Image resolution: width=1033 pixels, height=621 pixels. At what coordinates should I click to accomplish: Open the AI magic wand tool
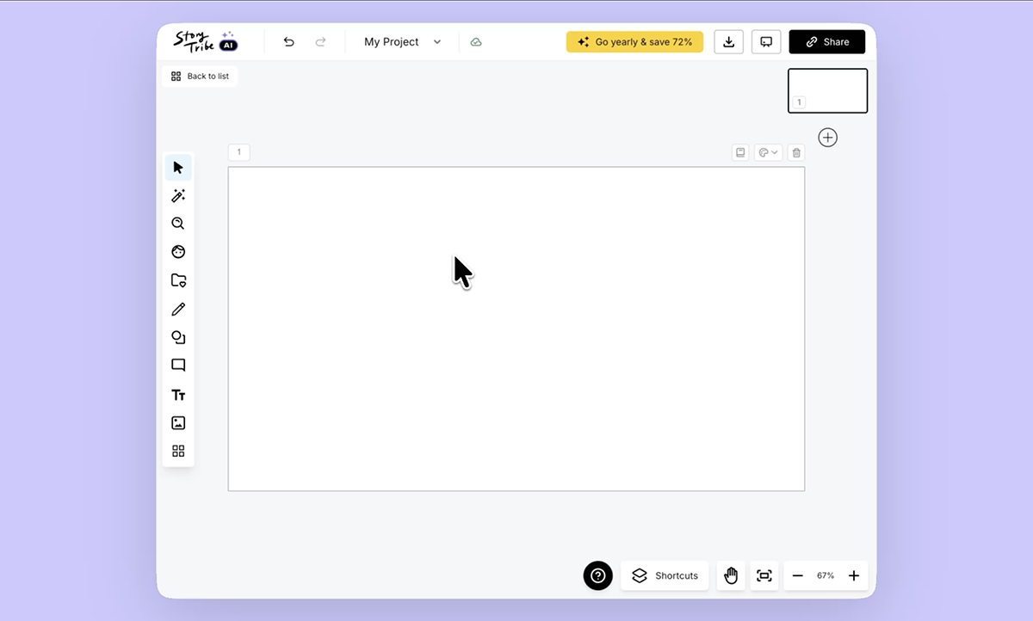pyautogui.click(x=178, y=195)
